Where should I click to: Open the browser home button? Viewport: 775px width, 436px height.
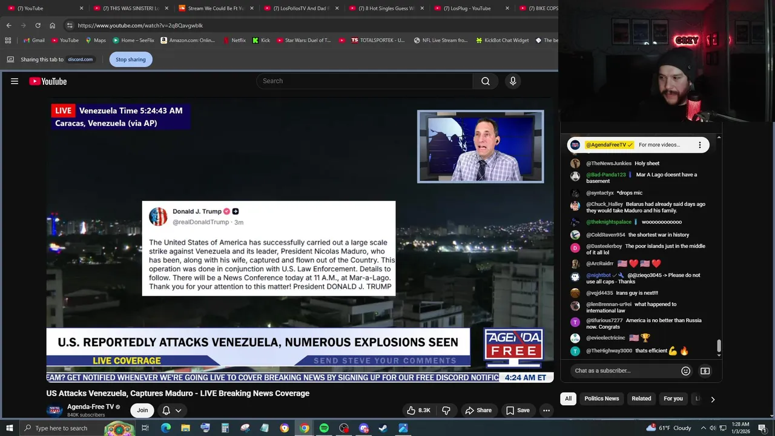(x=52, y=25)
